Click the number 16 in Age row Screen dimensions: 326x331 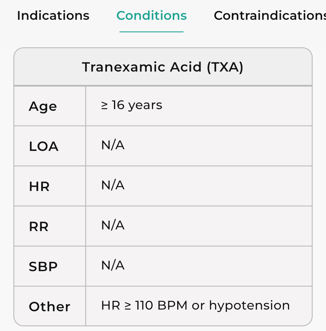pos(118,105)
